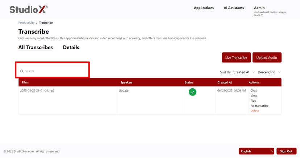
Task: Click View action for the mp3
Action: click(x=254, y=96)
